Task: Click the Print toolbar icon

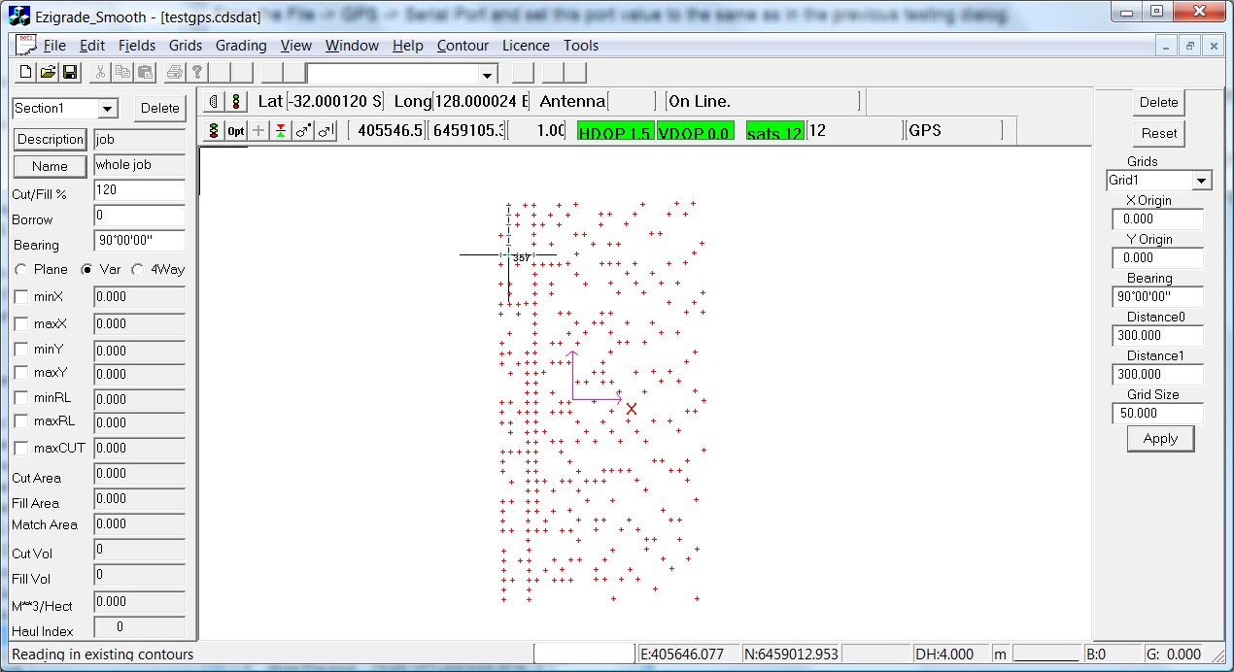Action: [174, 73]
